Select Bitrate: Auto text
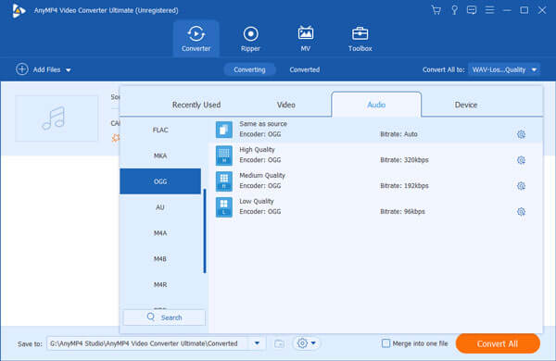The height and width of the screenshot is (361, 556). point(398,134)
